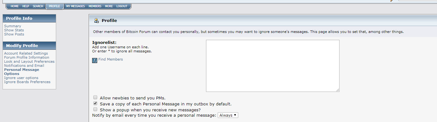The width and height of the screenshot is (437, 122).
Task: Click inside the Ignorelist text area
Action: point(273,66)
